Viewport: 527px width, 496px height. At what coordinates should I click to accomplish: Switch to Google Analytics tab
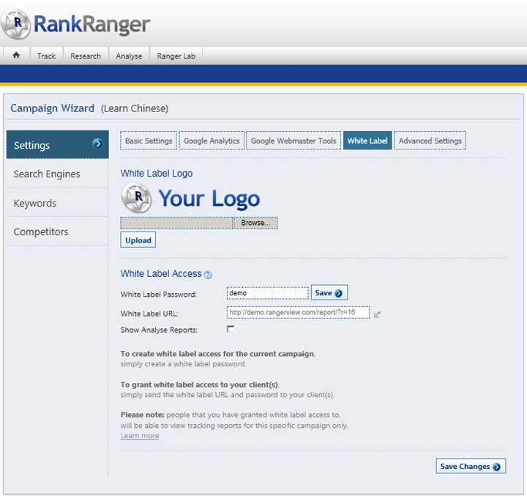click(212, 141)
